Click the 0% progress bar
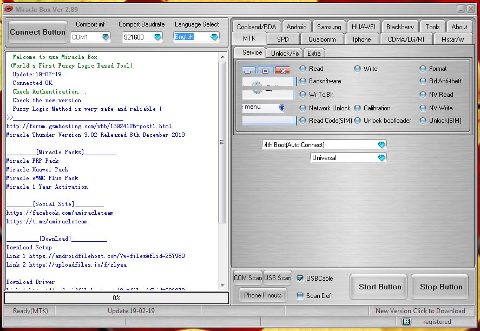Viewport: 480px width, 331px height. (x=116, y=298)
